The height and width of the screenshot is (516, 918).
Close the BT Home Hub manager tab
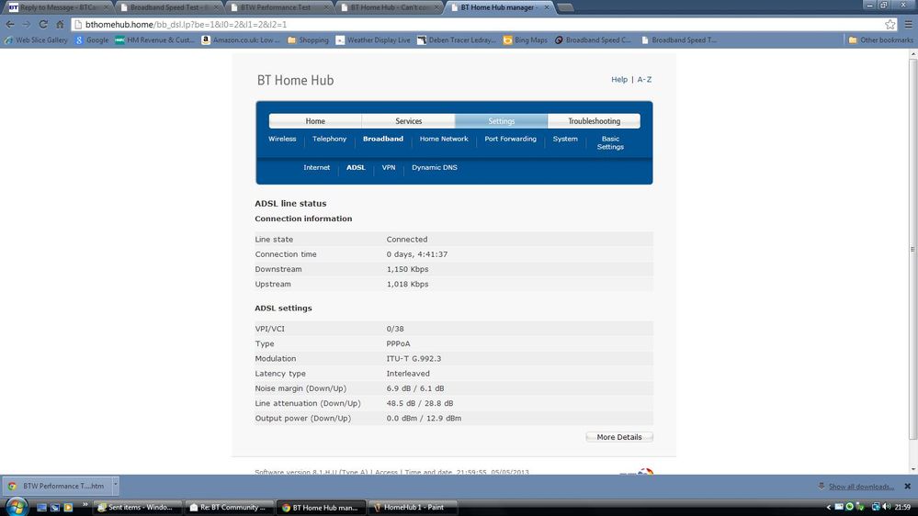tap(547, 7)
